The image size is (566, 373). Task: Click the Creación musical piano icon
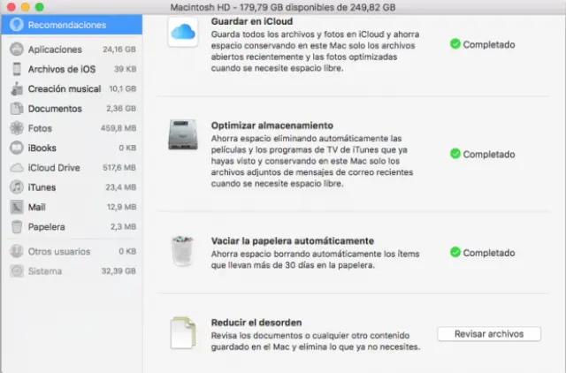click(16, 88)
